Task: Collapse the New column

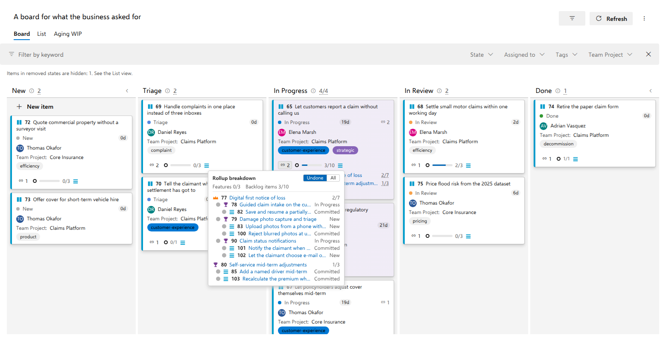Action: [x=127, y=91]
